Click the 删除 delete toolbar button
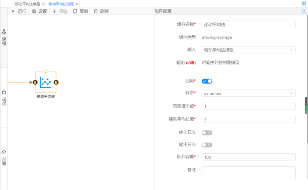Screen dimensions: 308x190 click(101, 11)
